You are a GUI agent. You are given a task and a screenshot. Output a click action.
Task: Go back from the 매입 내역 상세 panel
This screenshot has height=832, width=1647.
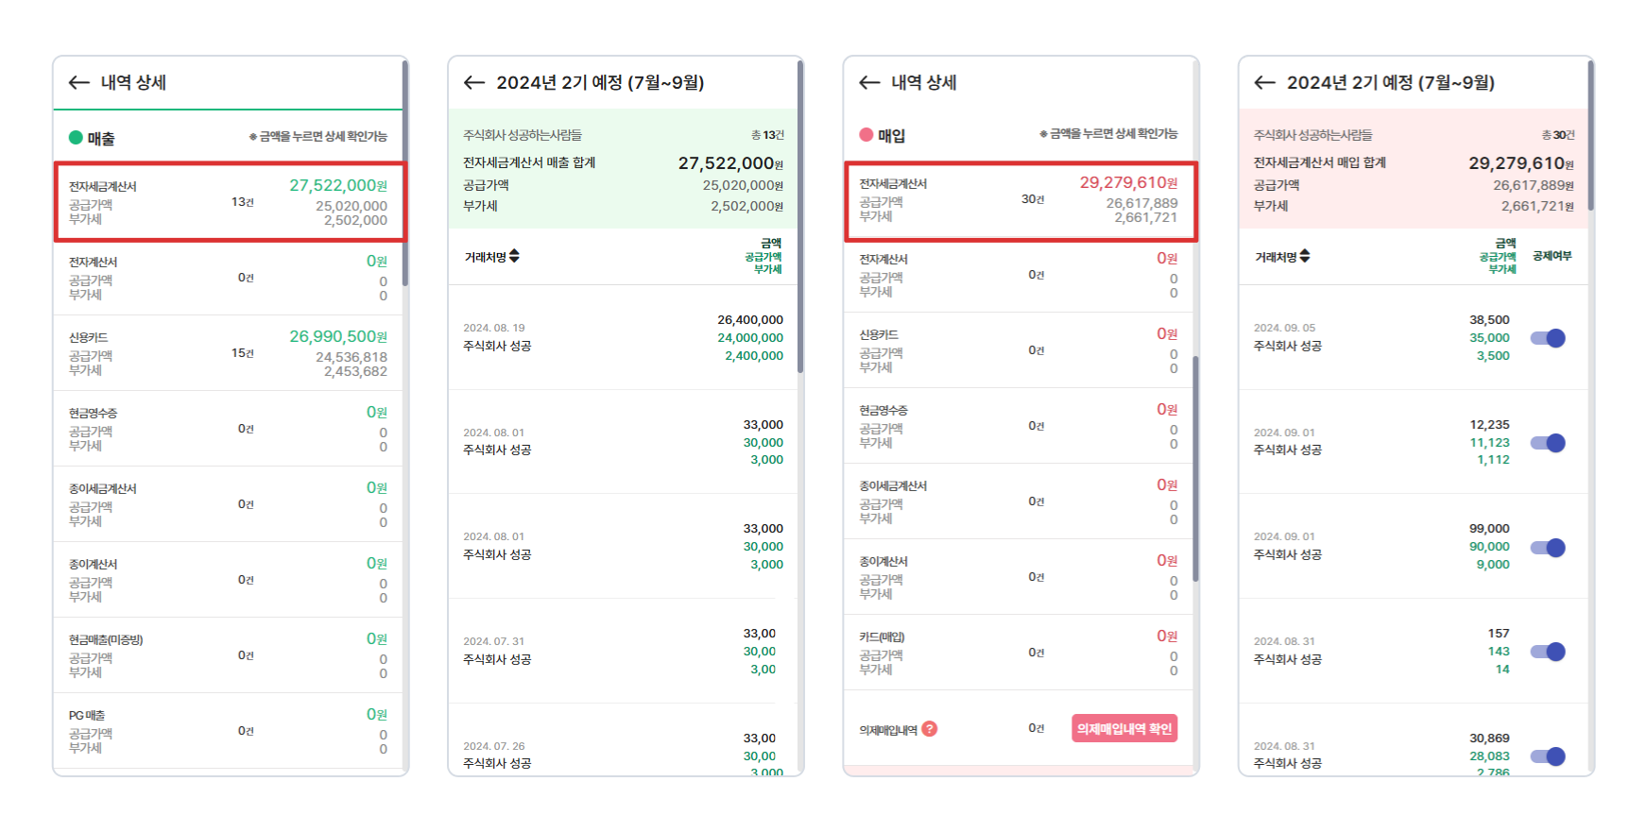click(x=869, y=83)
